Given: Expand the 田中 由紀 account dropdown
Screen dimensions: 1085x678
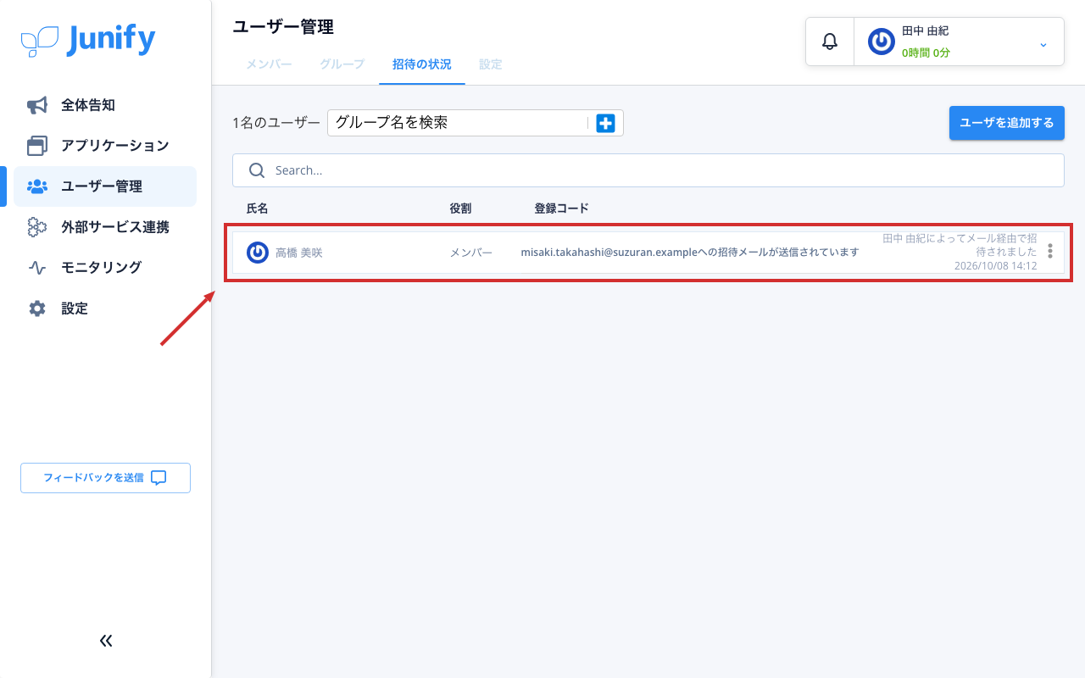Looking at the screenshot, I should [1043, 44].
